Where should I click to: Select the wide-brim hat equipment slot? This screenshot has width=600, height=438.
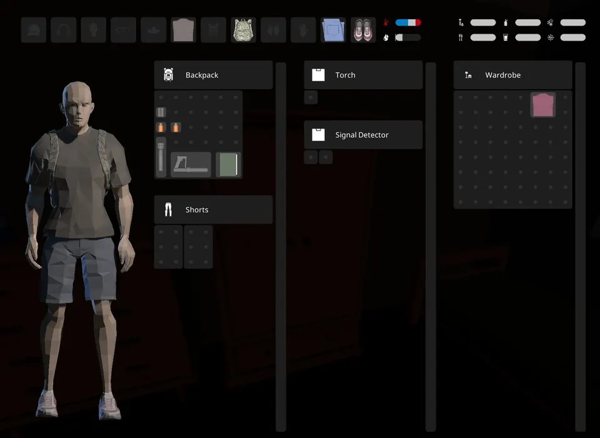(154, 30)
